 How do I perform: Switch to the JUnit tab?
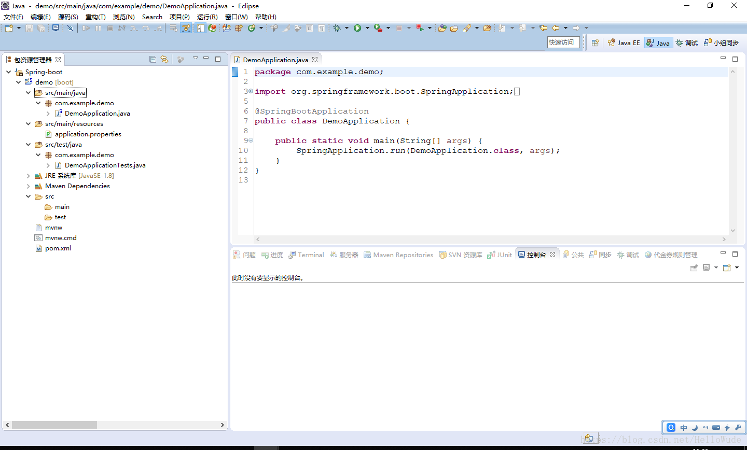click(500, 255)
